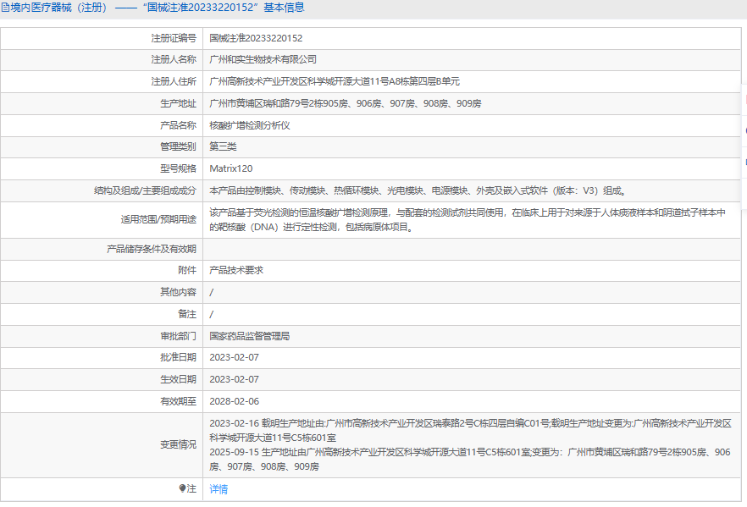Click the 生产地址 value with 瑞和路79号
This screenshot has width=747, height=507.
click(345, 103)
